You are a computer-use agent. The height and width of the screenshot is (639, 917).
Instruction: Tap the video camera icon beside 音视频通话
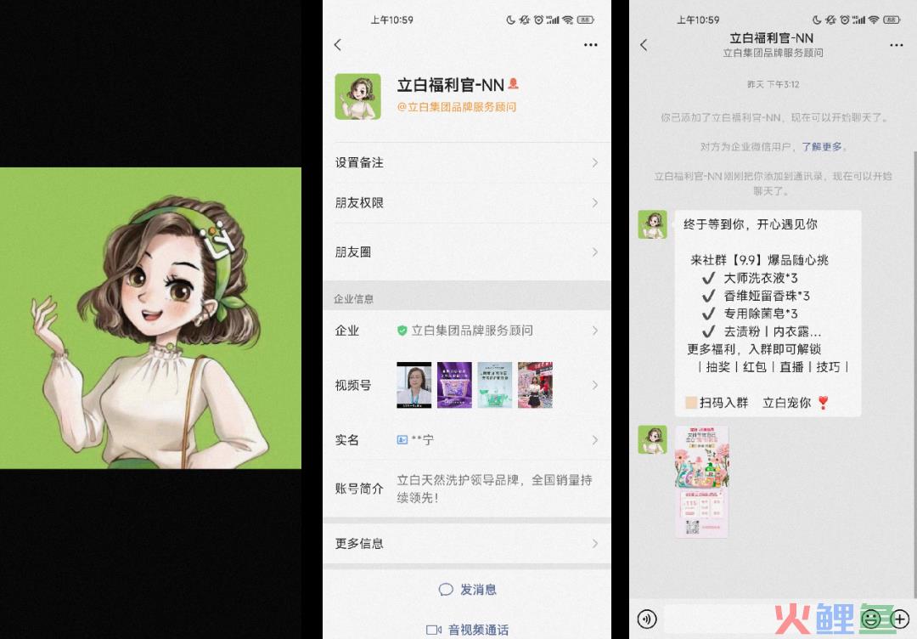[x=434, y=630]
